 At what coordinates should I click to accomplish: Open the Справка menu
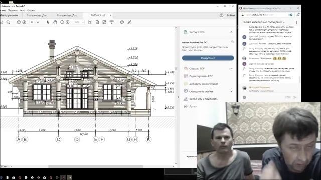click(31, 10)
